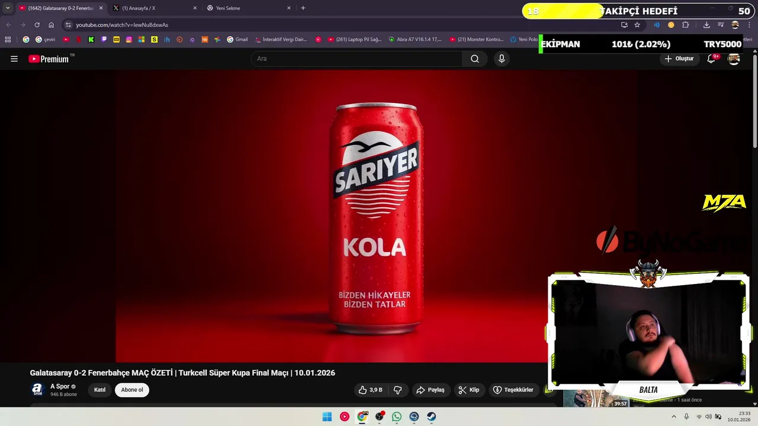The width and height of the screenshot is (758, 426).
Task: Start voice search with microphone icon
Action: click(x=502, y=59)
